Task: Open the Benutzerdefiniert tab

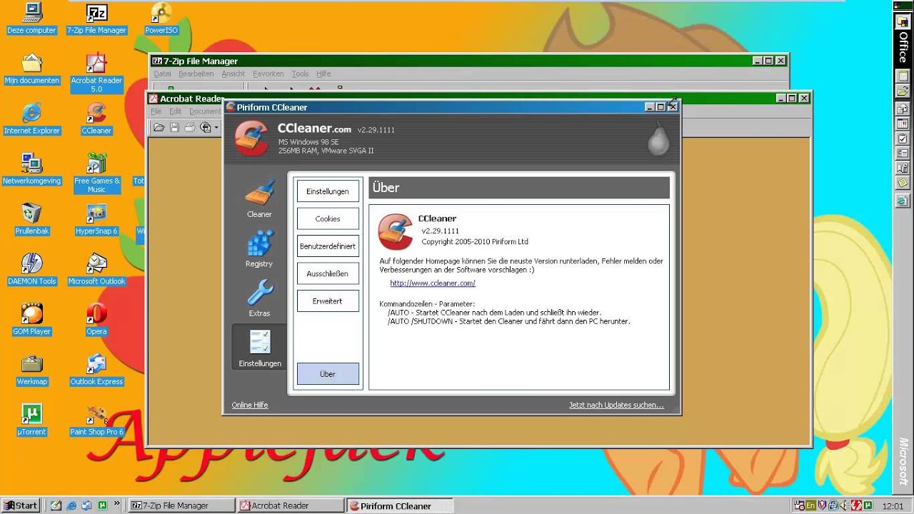Action: pos(328,246)
